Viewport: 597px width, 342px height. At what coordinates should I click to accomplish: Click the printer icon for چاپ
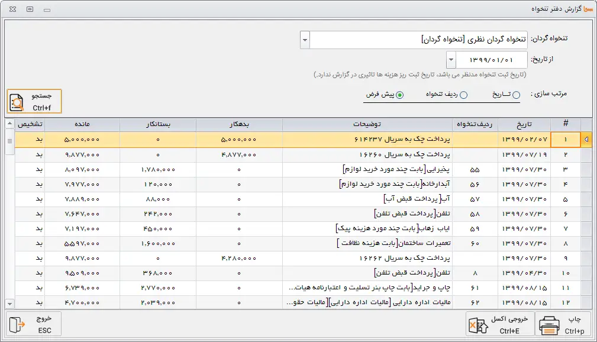pyautogui.click(x=550, y=324)
